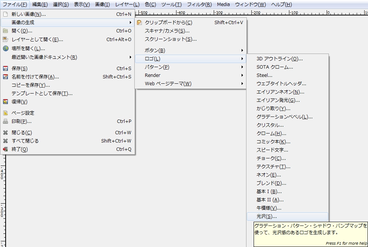Click the printer icon for 印刷(P)
Viewport: 368px width, 247px height.
[5, 121]
